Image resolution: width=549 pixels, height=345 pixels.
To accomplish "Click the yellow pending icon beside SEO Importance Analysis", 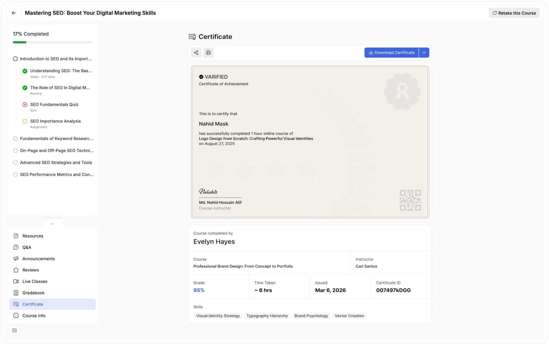I will click(x=25, y=121).
